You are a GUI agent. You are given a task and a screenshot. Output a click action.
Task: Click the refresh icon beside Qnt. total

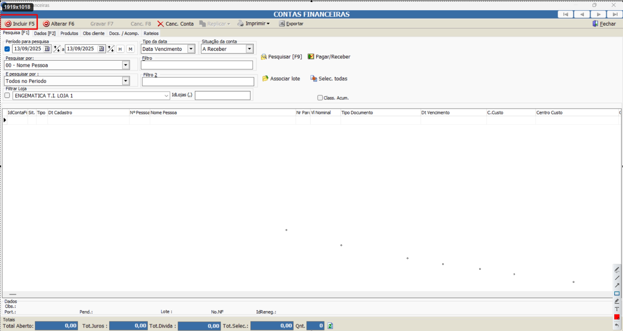click(330, 326)
